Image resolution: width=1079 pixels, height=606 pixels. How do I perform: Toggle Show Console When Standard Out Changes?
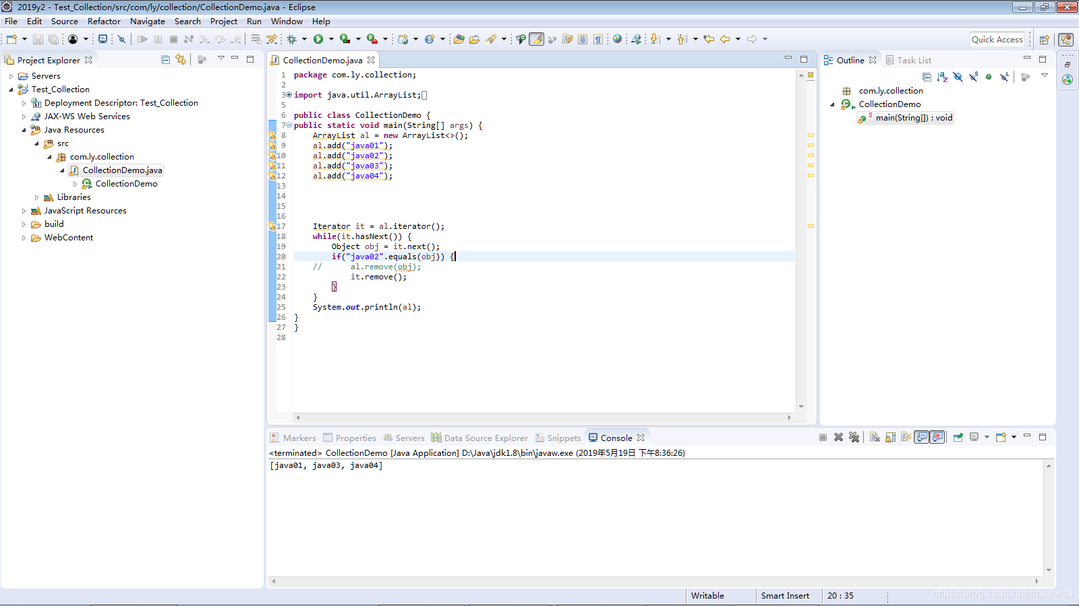click(x=922, y=437)
